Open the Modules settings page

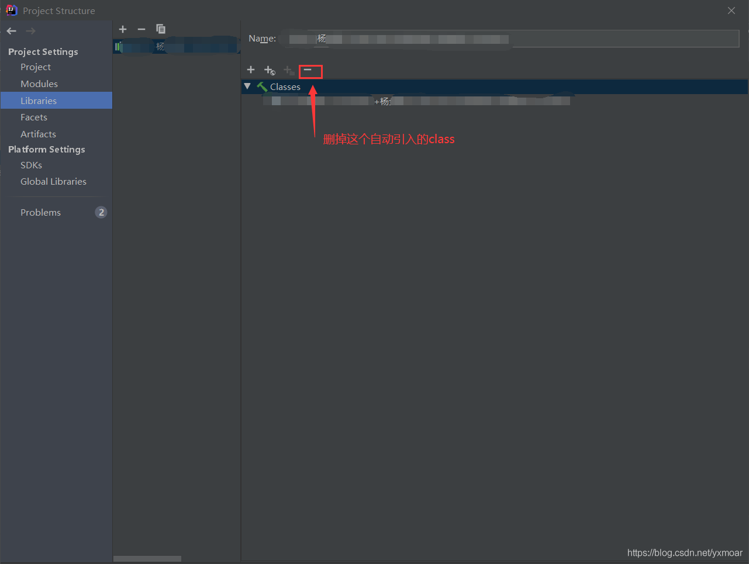(39, 84)
